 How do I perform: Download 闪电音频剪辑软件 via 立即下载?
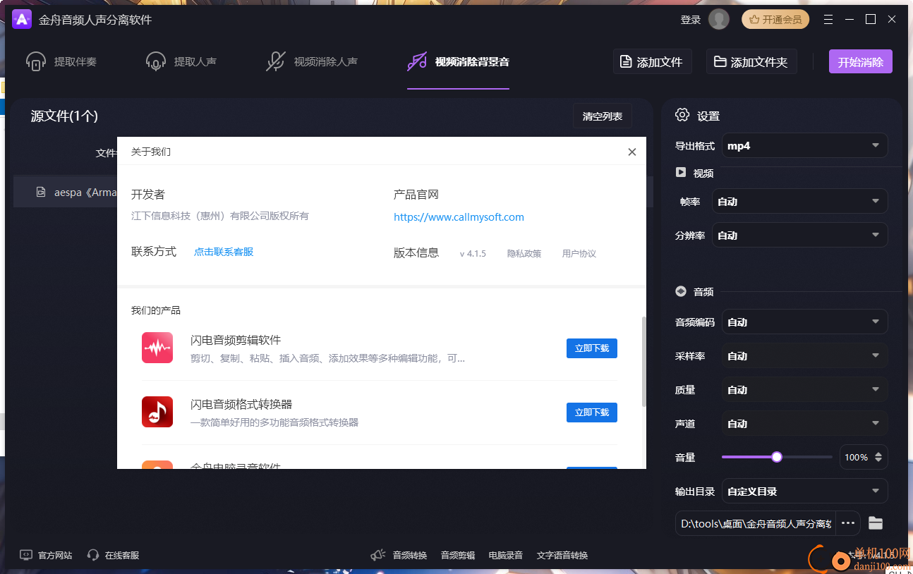click(592, 348)
